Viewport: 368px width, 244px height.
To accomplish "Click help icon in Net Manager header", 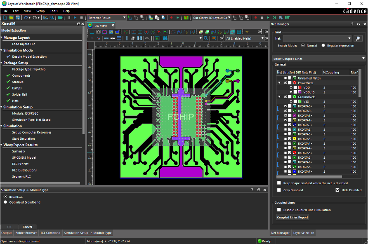I will (352, 24).
